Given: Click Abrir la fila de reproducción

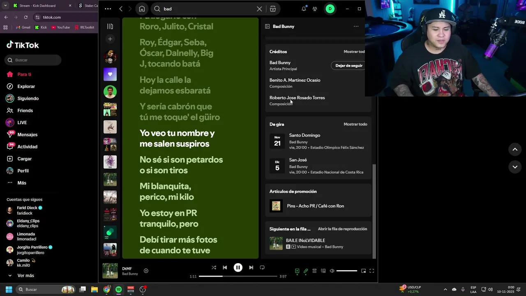Looking at the screenshot, I should [x=342, y=229].
